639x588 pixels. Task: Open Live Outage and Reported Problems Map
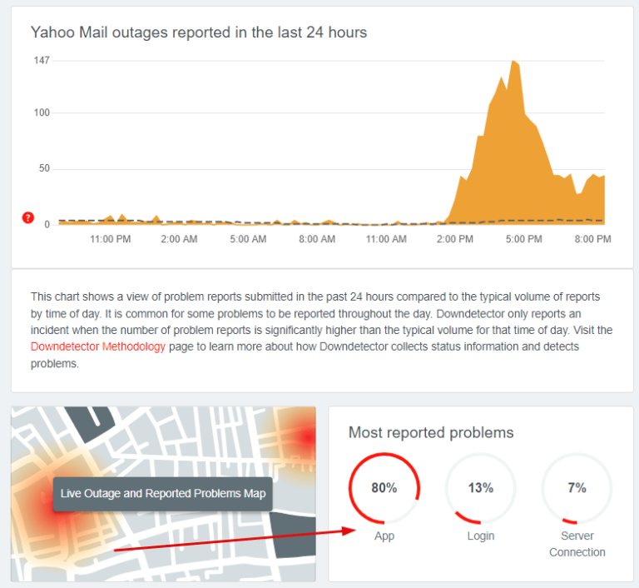162,494
